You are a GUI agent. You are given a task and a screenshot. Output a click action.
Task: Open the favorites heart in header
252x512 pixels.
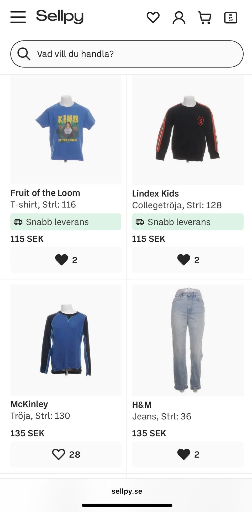[153, 17]
